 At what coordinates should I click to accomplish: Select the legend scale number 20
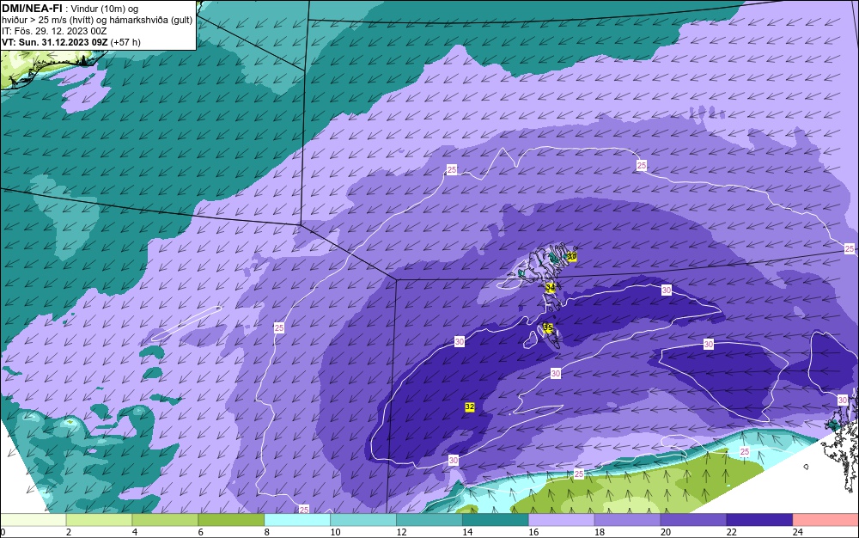point(666,532)
